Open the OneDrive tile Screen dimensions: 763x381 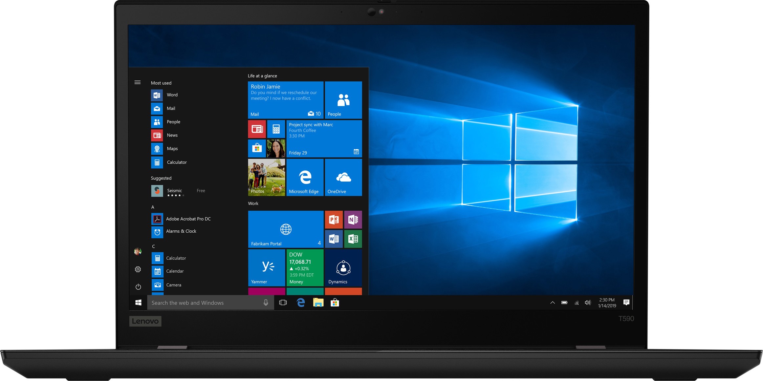(343, 178)
